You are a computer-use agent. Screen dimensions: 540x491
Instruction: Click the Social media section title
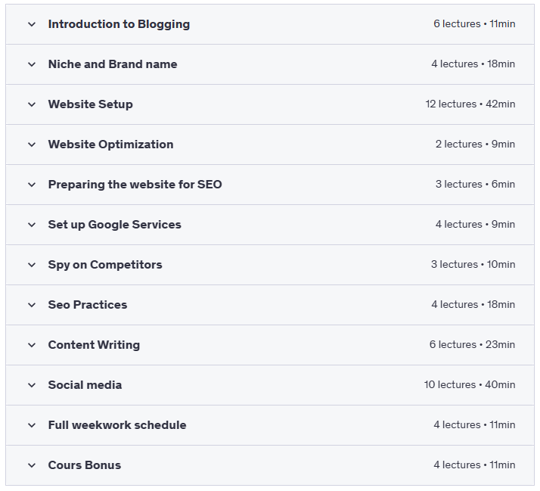click(x=85, y=385)
